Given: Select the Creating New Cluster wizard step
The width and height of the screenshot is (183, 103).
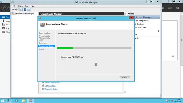Looking at the screenshot, I should 47,46.
